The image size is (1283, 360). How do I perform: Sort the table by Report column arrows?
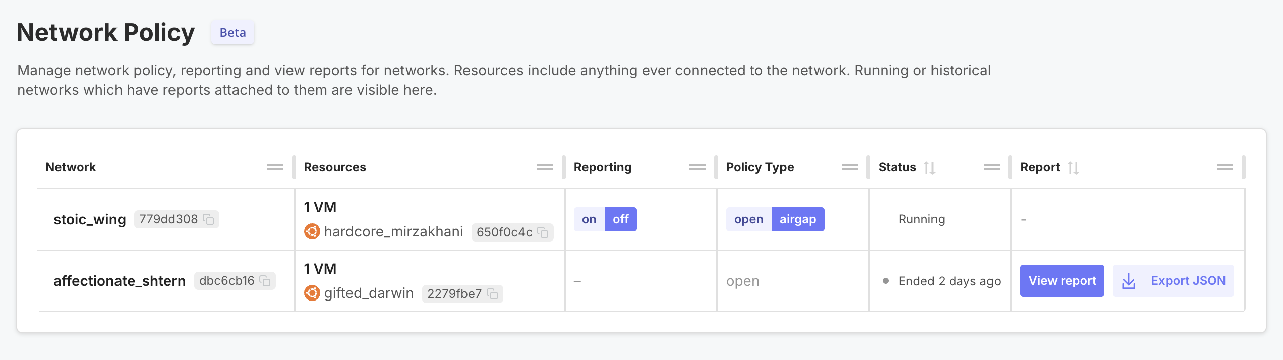1073,168
